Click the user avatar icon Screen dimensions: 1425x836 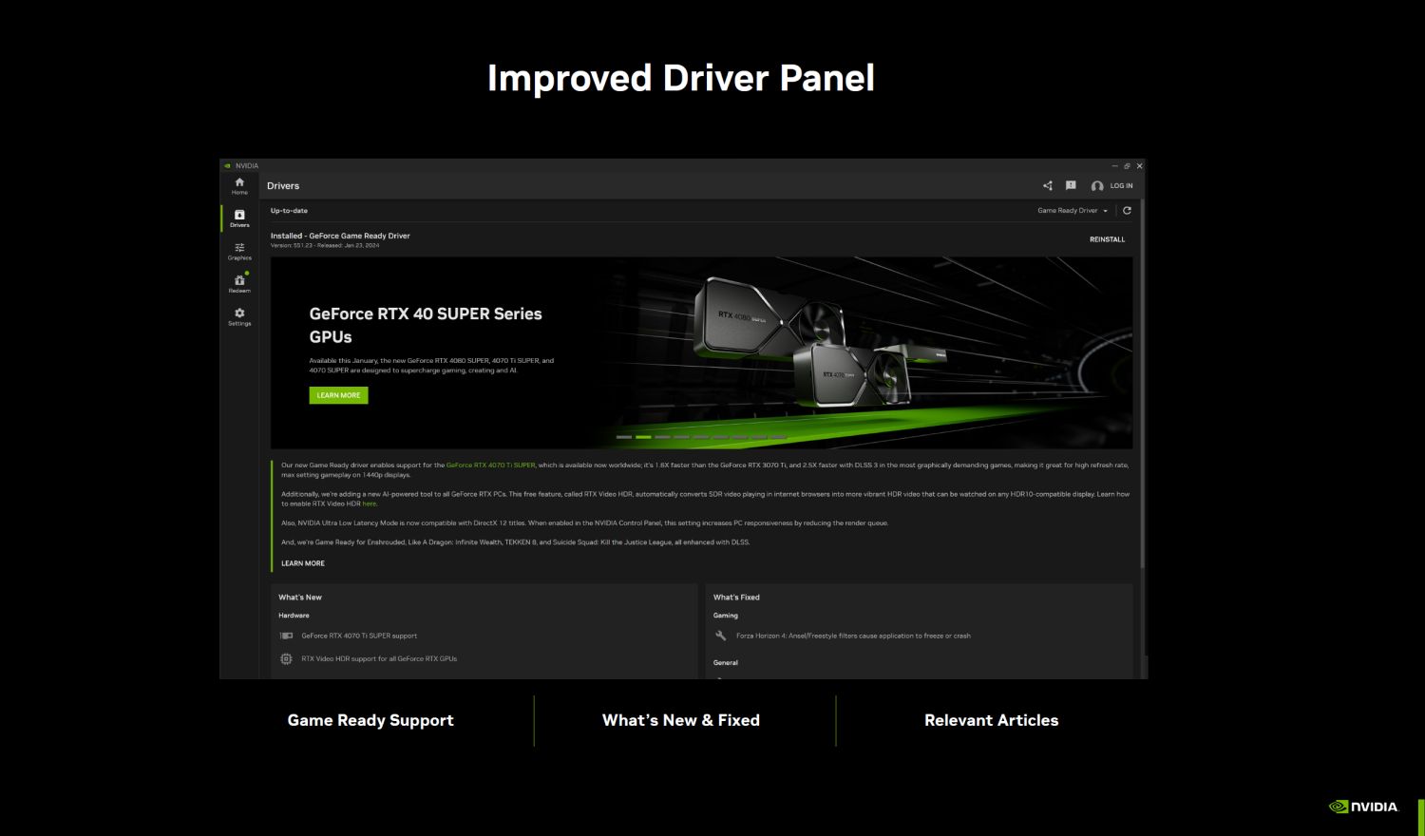click(1097, 186)
